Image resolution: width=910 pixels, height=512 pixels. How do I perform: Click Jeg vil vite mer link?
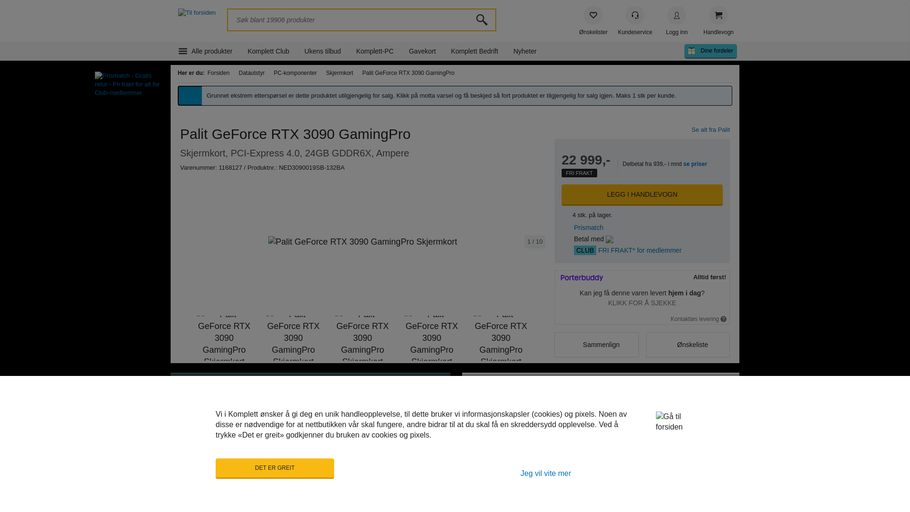546,474
